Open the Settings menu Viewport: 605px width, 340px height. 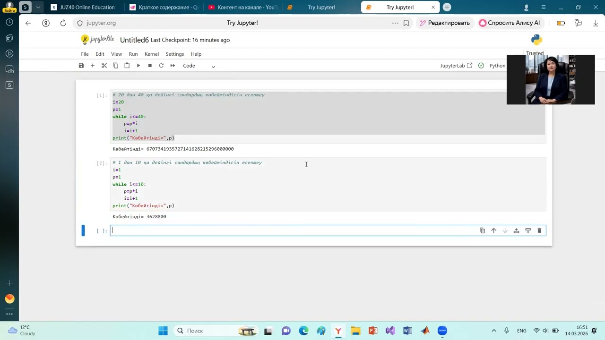click(x=175, y=54)
